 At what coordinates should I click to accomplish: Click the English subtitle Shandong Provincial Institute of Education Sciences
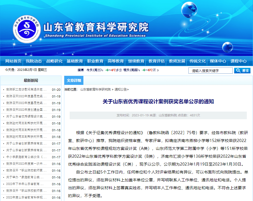coord(95,35)
